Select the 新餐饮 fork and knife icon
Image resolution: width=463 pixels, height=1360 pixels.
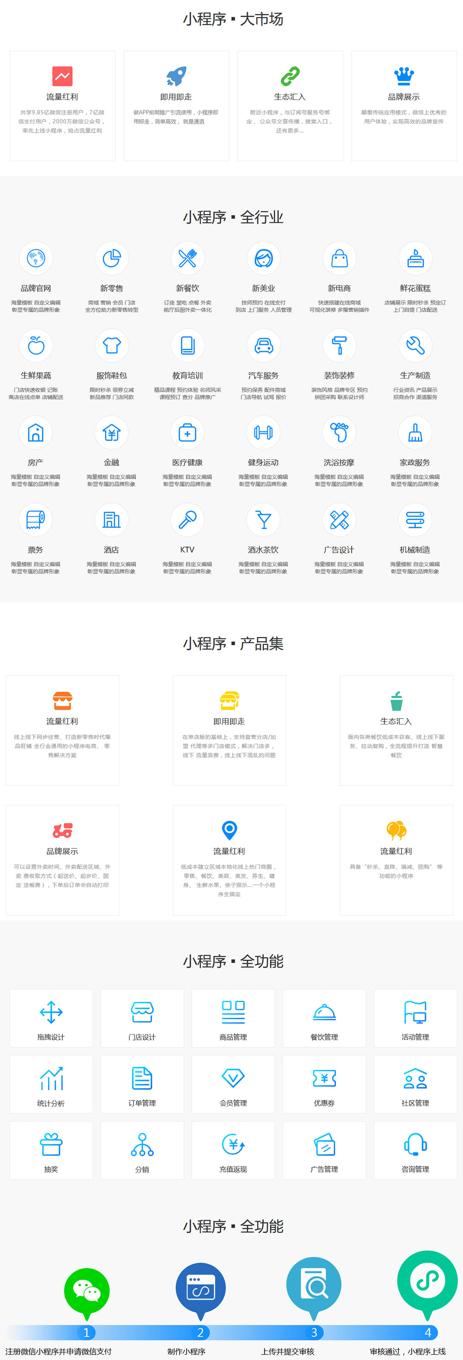point(187,258)
